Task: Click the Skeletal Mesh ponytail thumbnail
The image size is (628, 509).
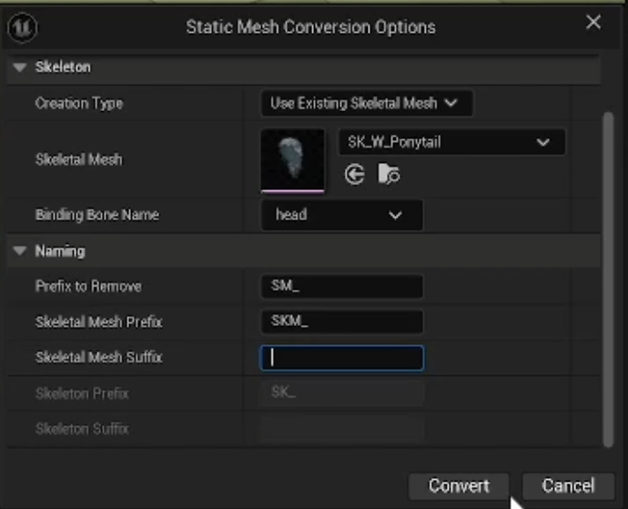Action: click(292, 160)
